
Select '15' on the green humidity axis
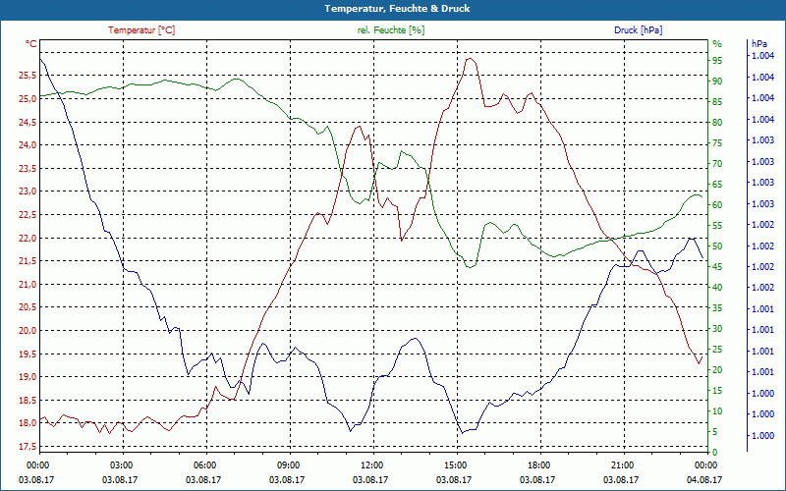pos(717,391)
